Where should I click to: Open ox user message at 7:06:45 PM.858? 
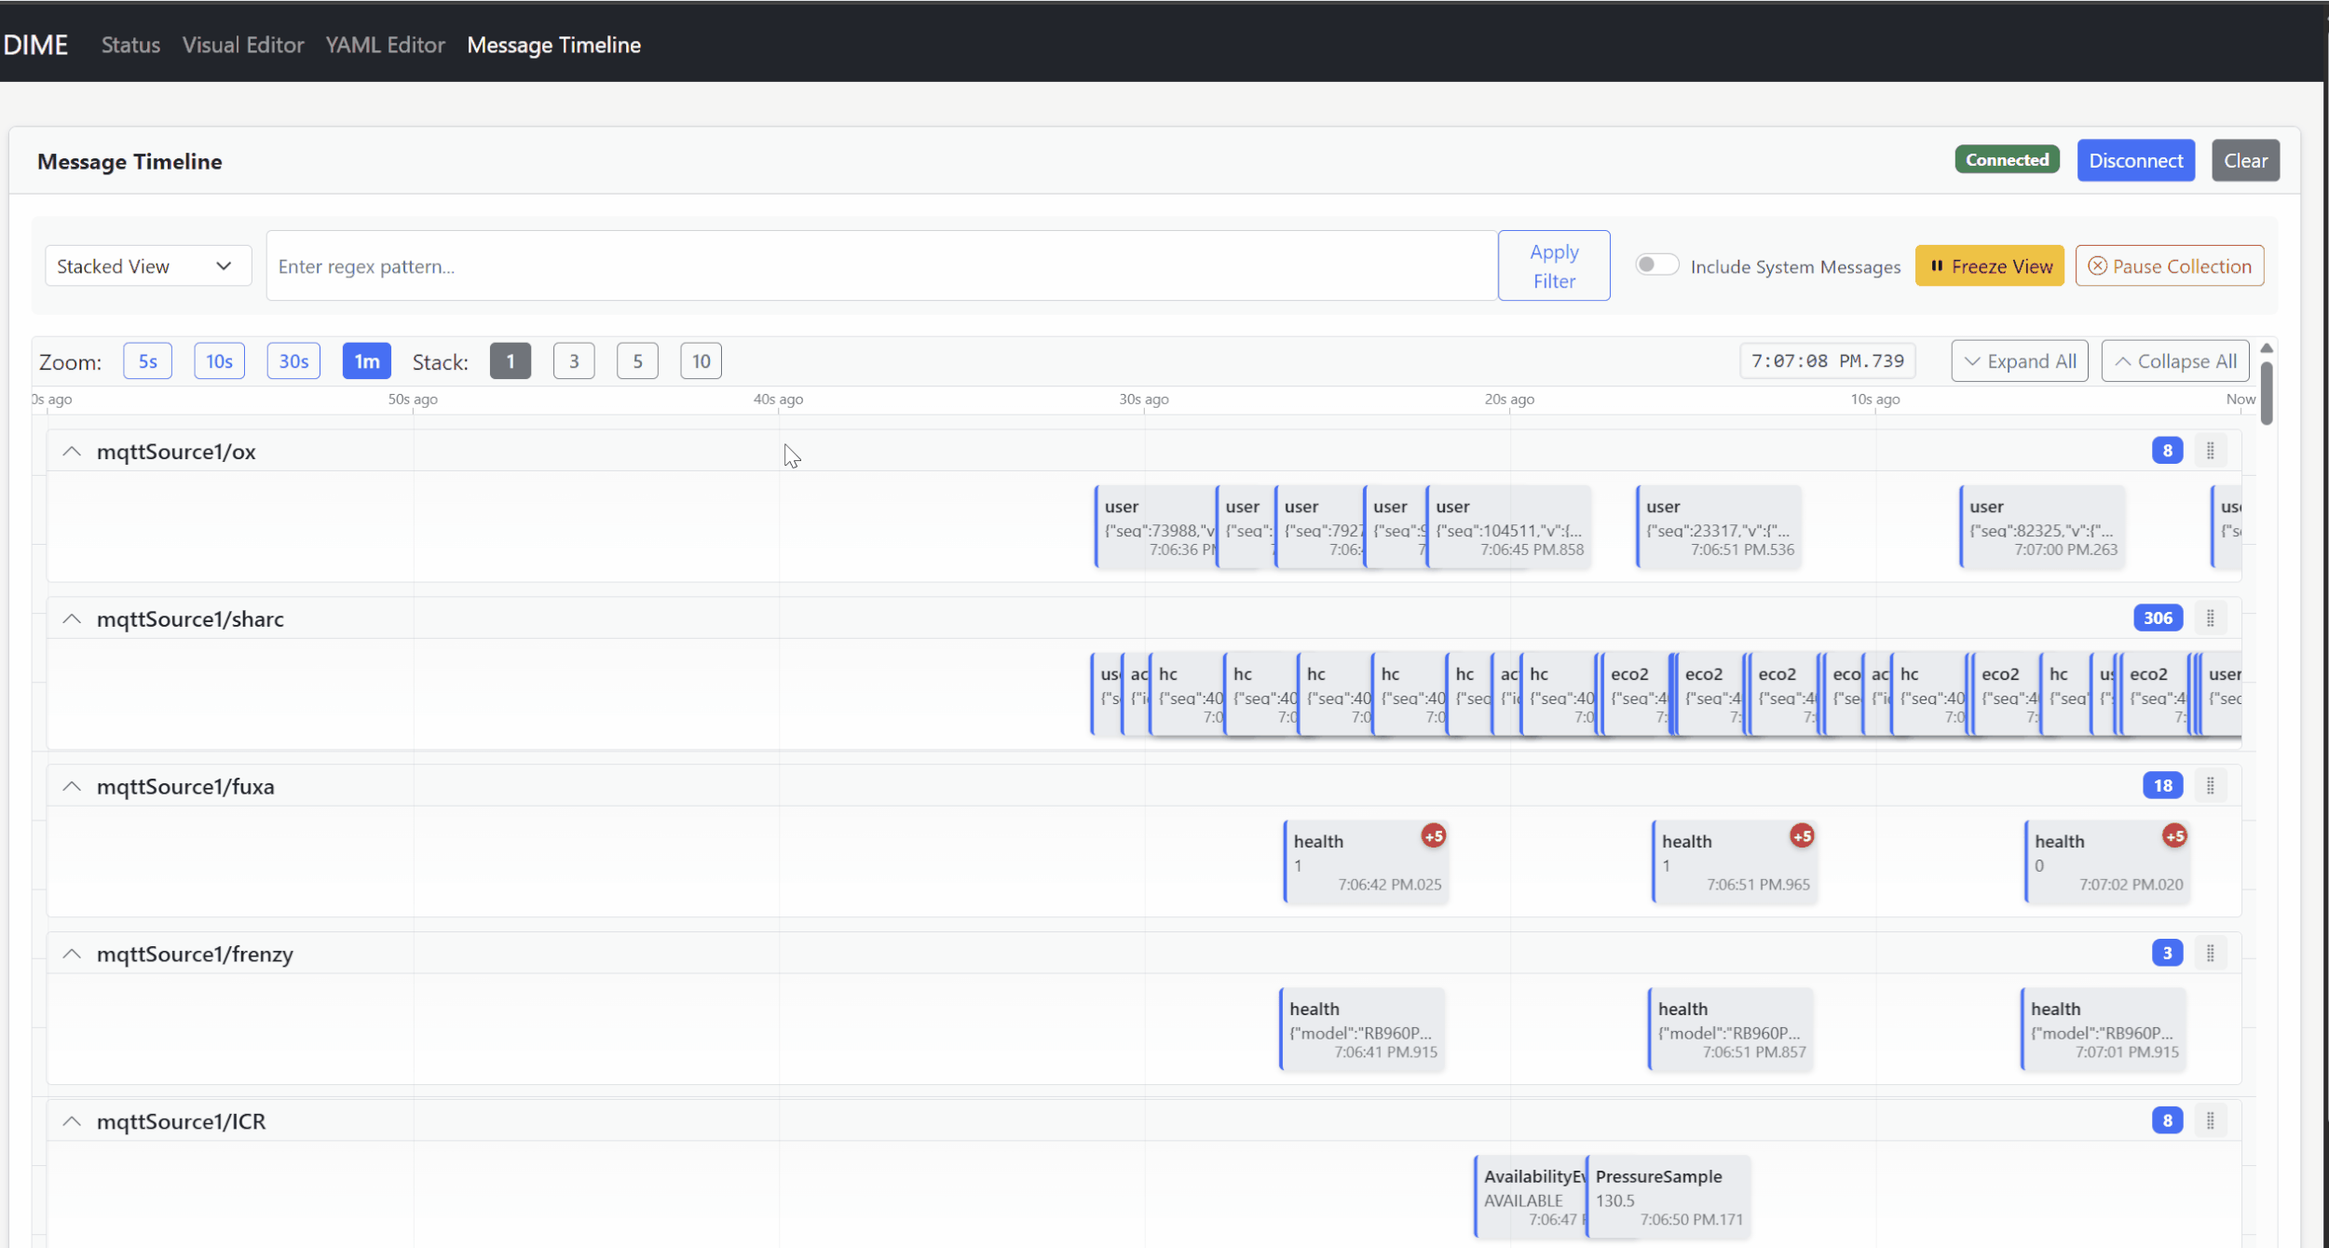click(1509, 527)
